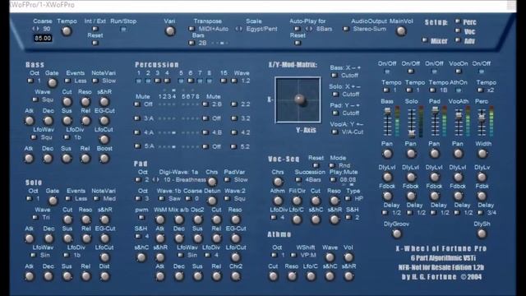Click the Pad Detun knob

tap(212, 201)
